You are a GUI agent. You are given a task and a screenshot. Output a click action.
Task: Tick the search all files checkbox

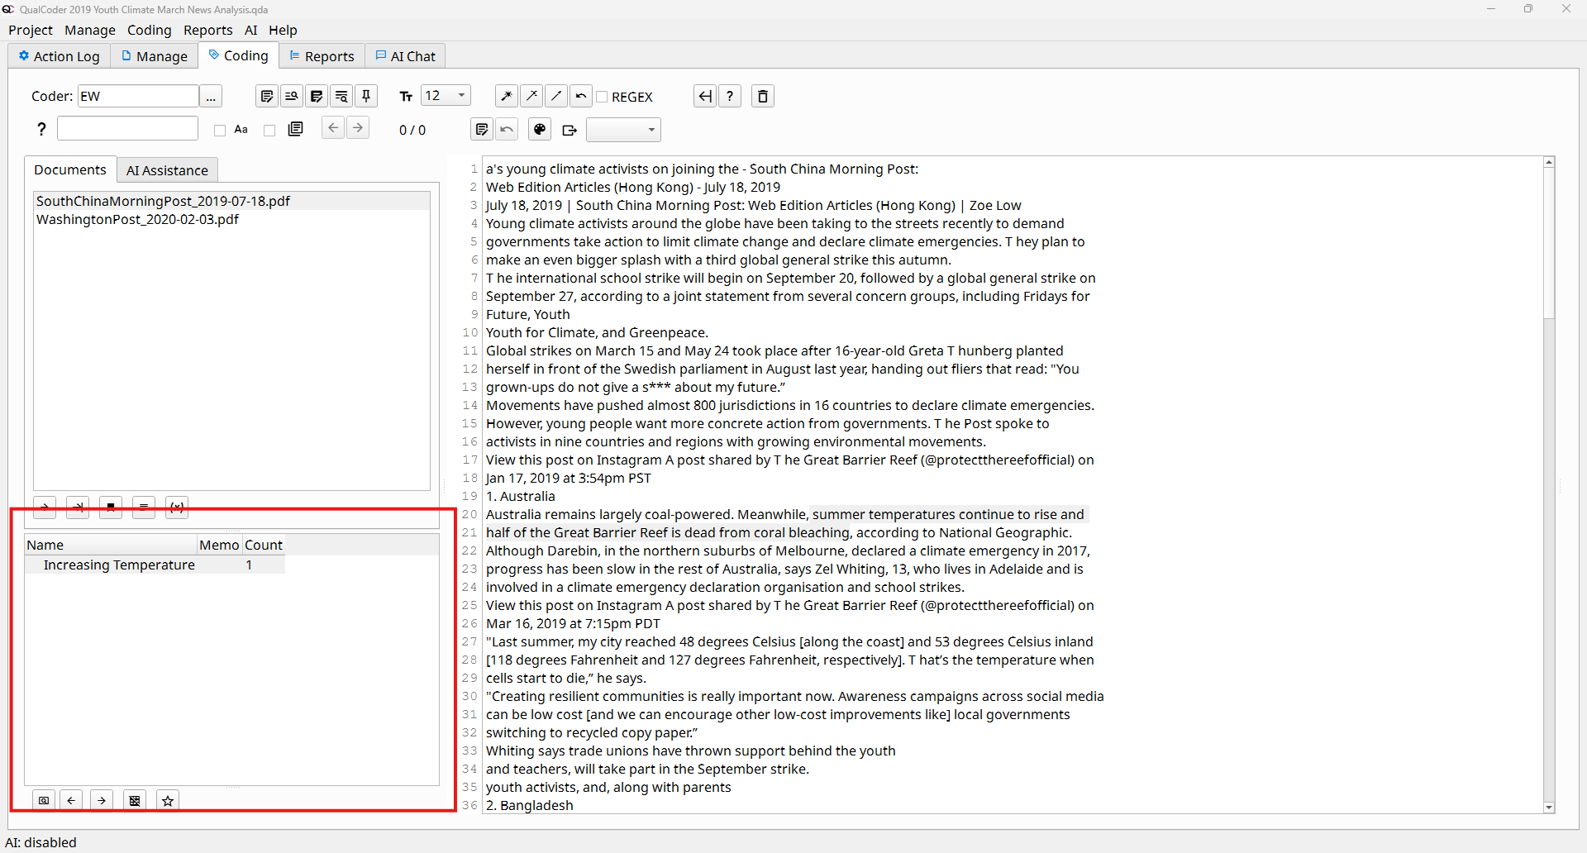(x=269, y=131)
